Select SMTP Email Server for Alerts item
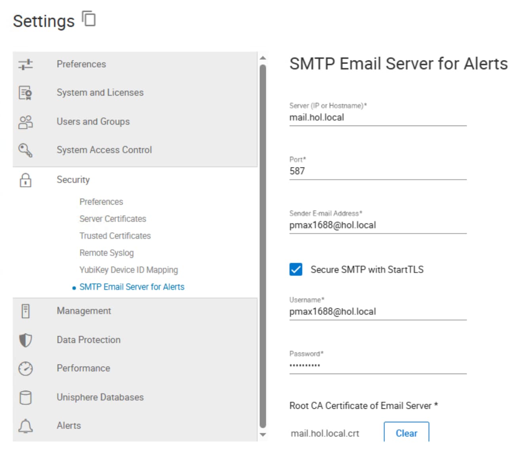The image size is (513, 455). (x=132, y=287)
